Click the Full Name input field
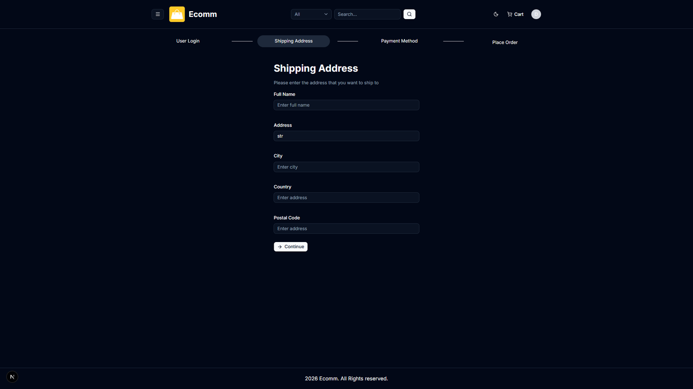Screen dimensions: 693x389 pos(346,105)
